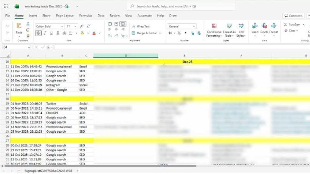Switch to the Formulas tab

pos(86,16)
